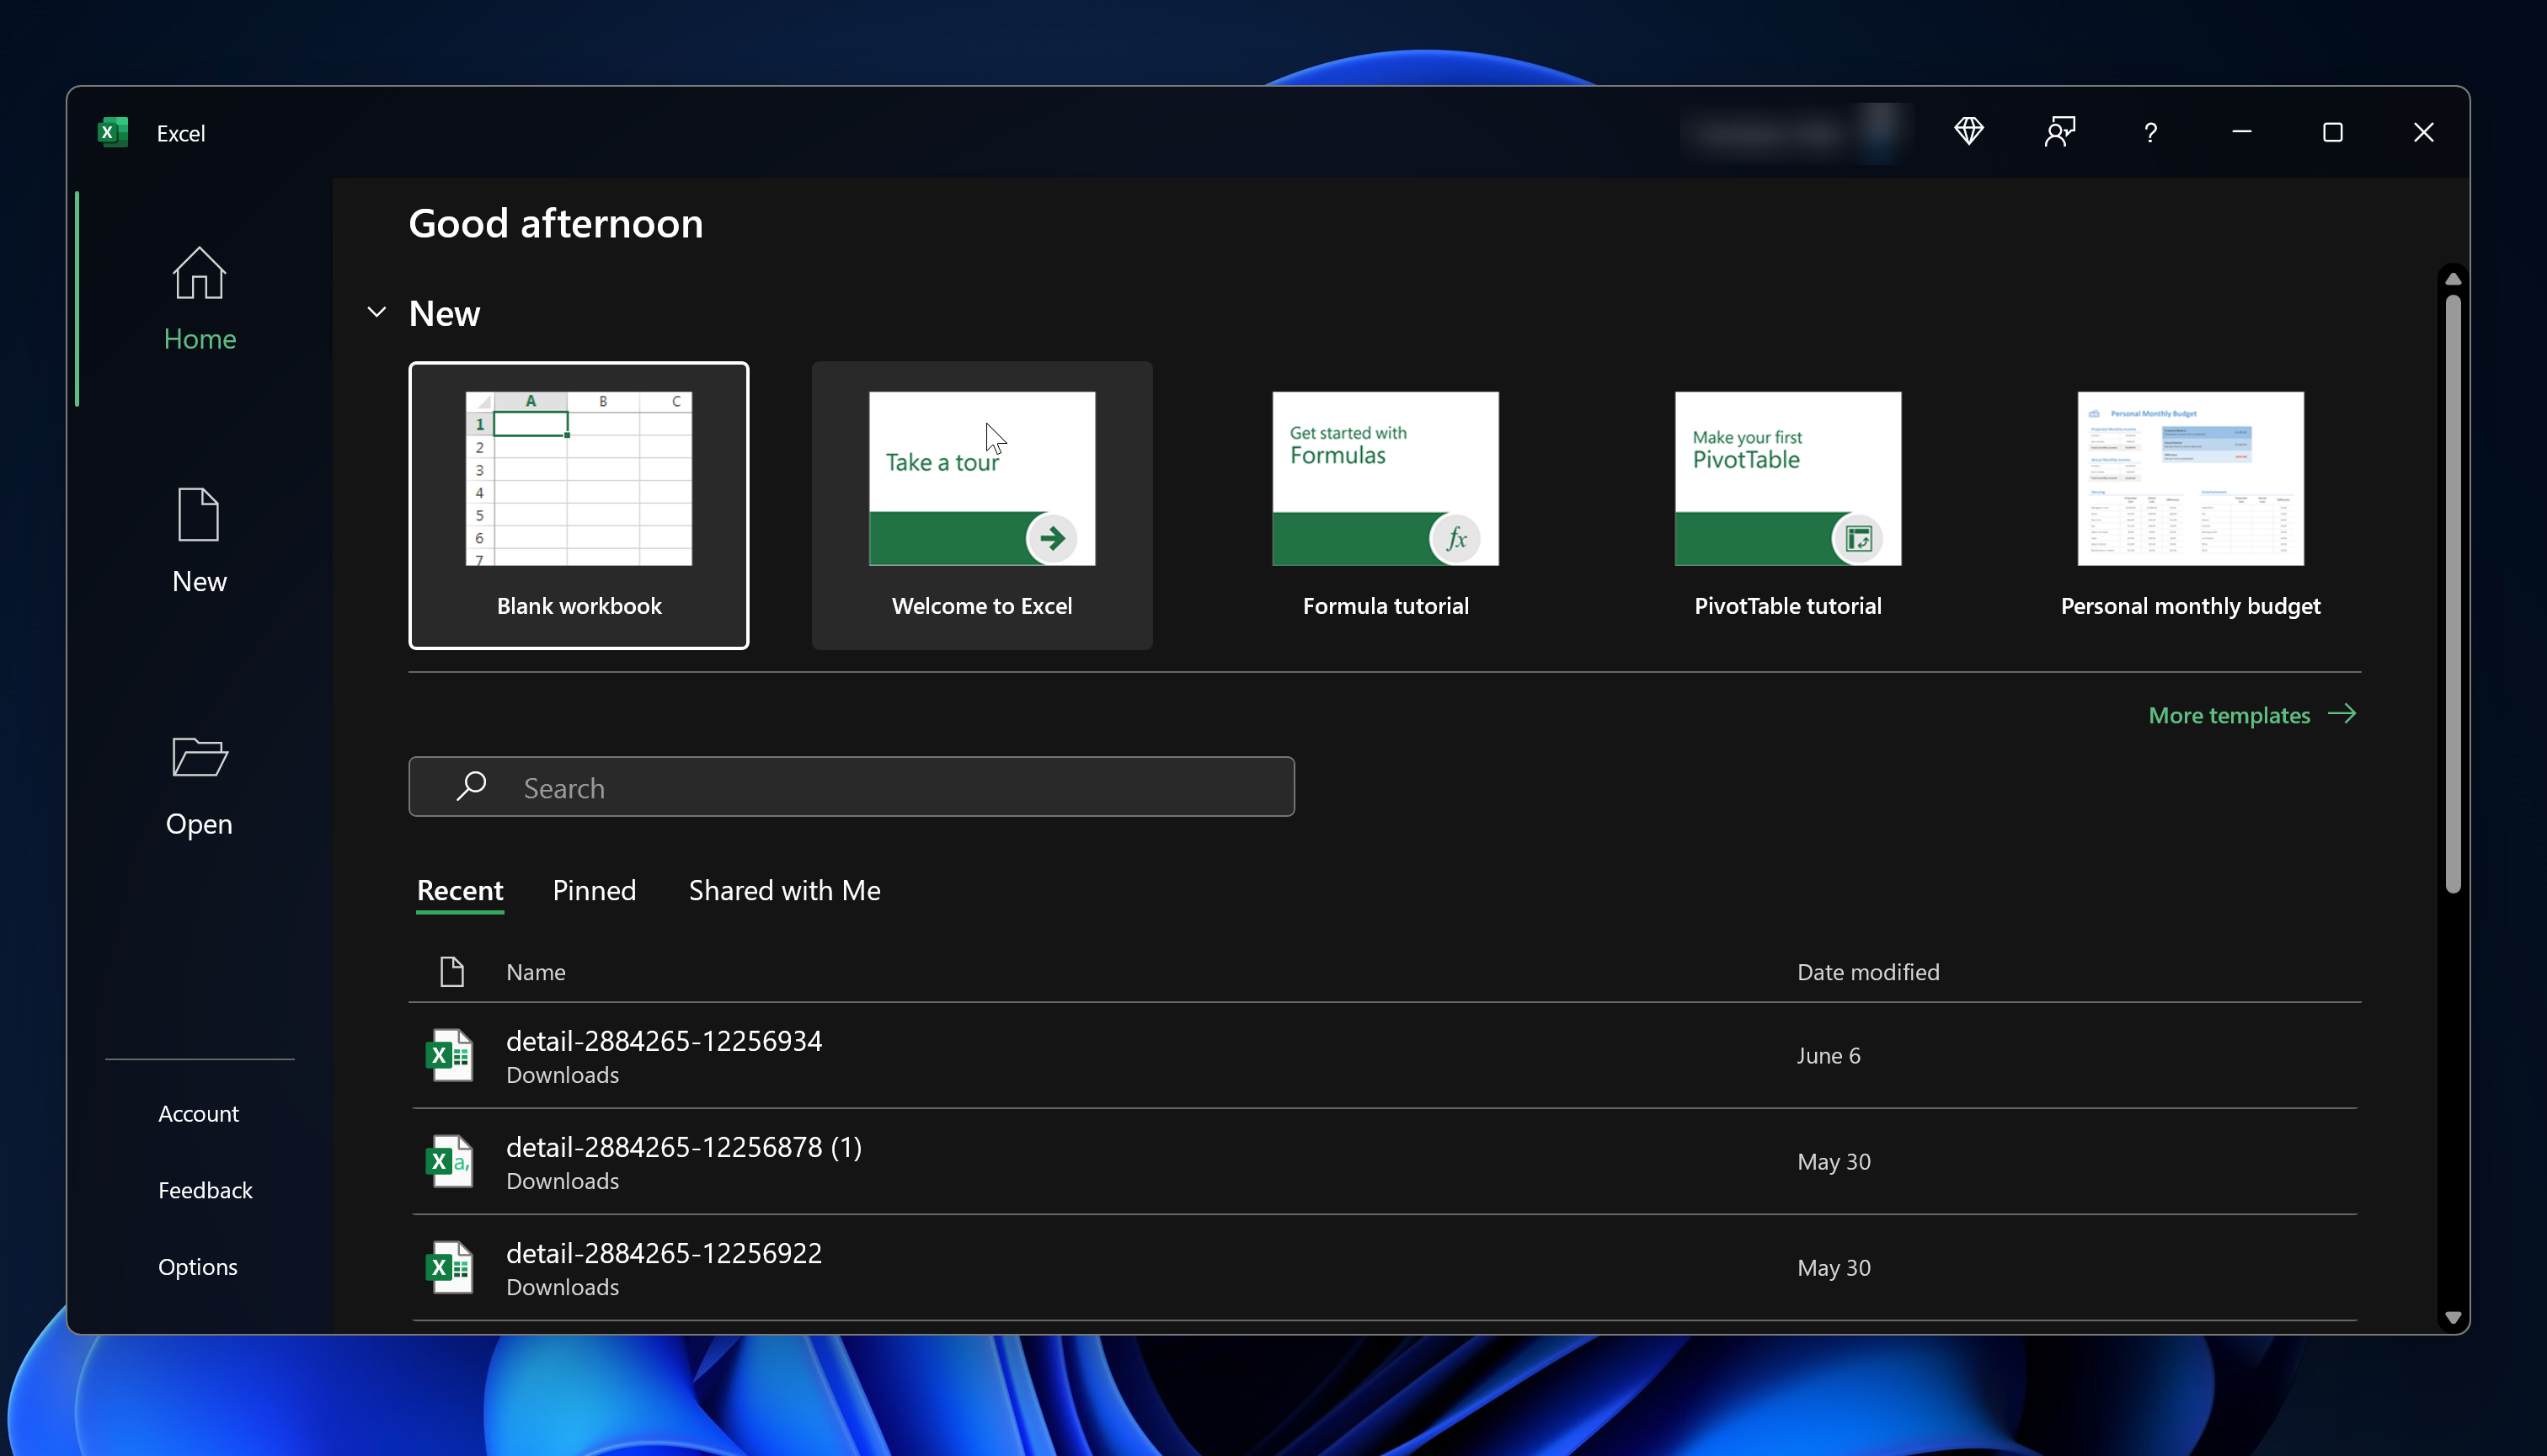
Task: Sort by the Date modified column header
Action: point(1868,971)
